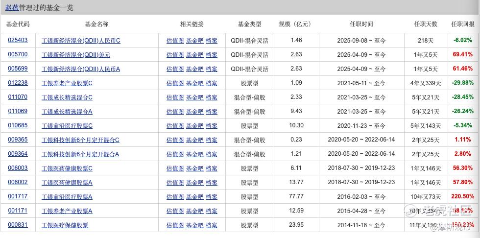Open fund code 001717
This screenshot has width=480, height=238.
[x=18, y=197]
